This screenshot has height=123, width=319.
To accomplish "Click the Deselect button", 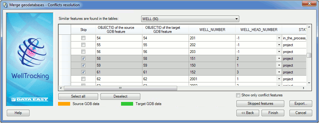I will point(120,96).
